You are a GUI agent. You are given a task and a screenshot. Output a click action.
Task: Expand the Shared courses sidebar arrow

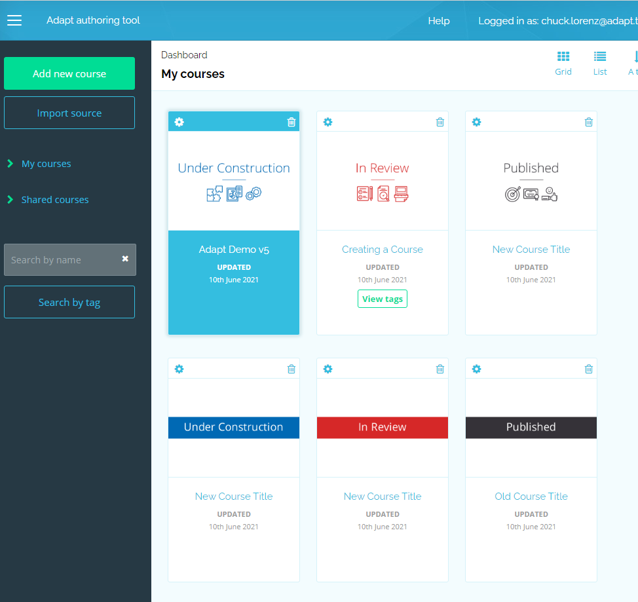pos(10,199)
